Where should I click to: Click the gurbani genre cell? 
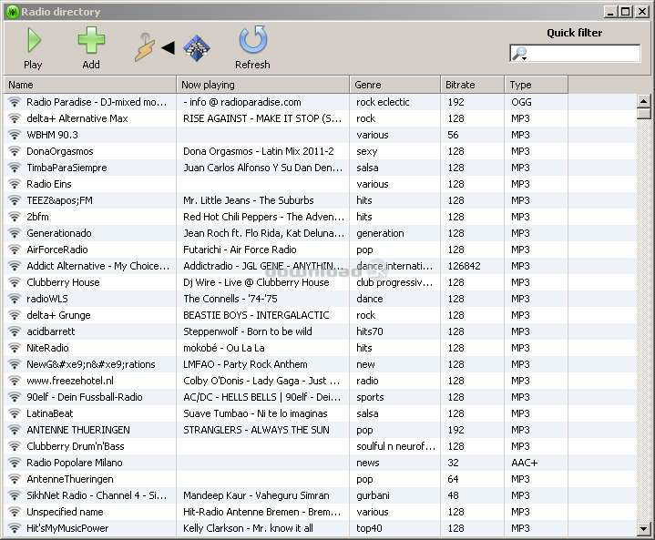373,495
